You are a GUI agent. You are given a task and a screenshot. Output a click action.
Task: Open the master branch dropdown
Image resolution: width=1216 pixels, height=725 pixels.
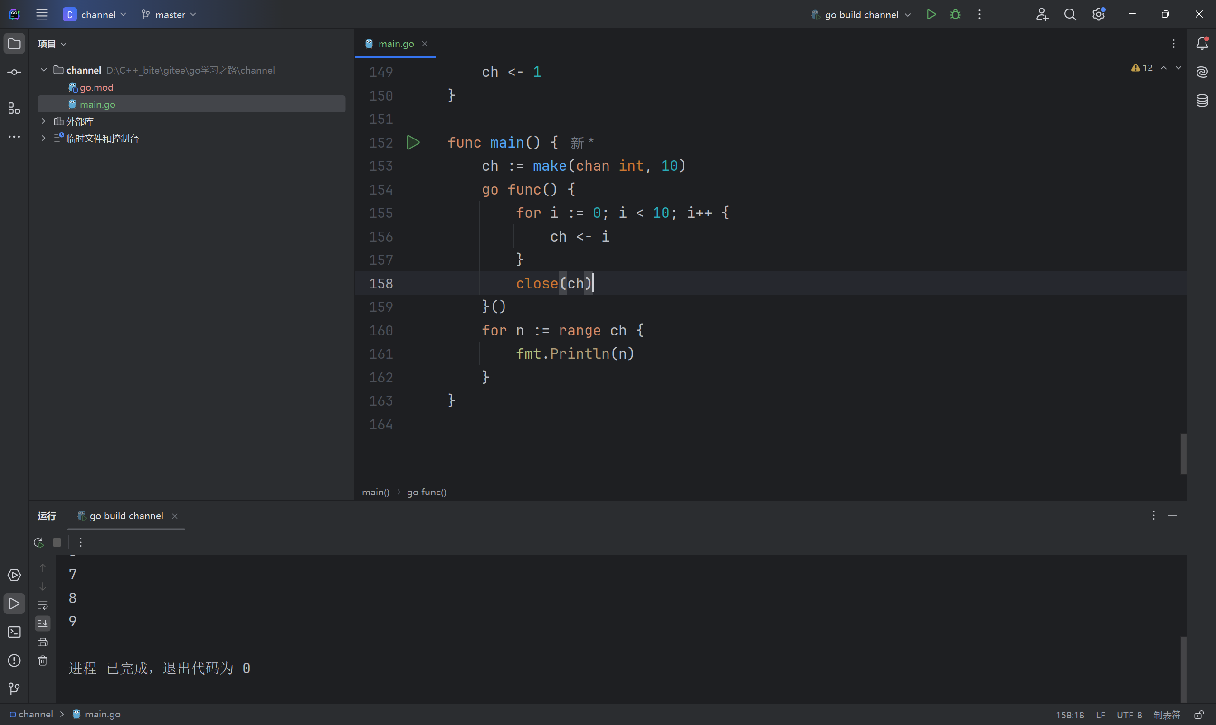click(169, 14)
